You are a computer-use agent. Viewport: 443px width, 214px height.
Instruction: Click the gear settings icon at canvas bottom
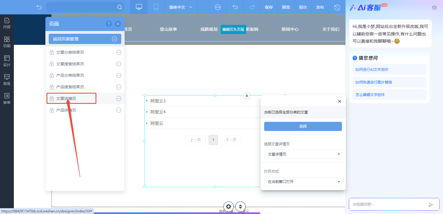tap(229, 207)
